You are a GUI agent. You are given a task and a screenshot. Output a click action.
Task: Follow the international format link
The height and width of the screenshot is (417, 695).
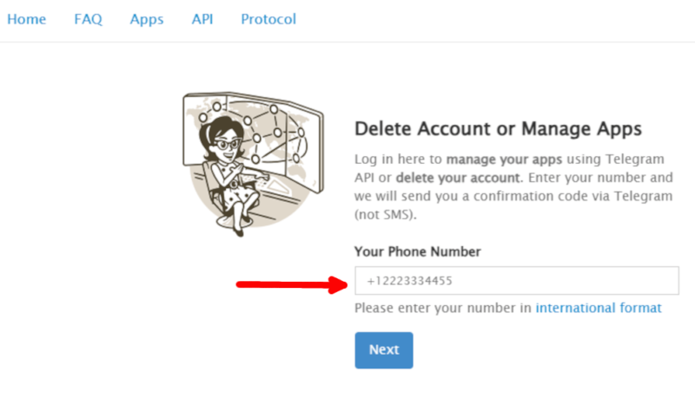point(599,308)
